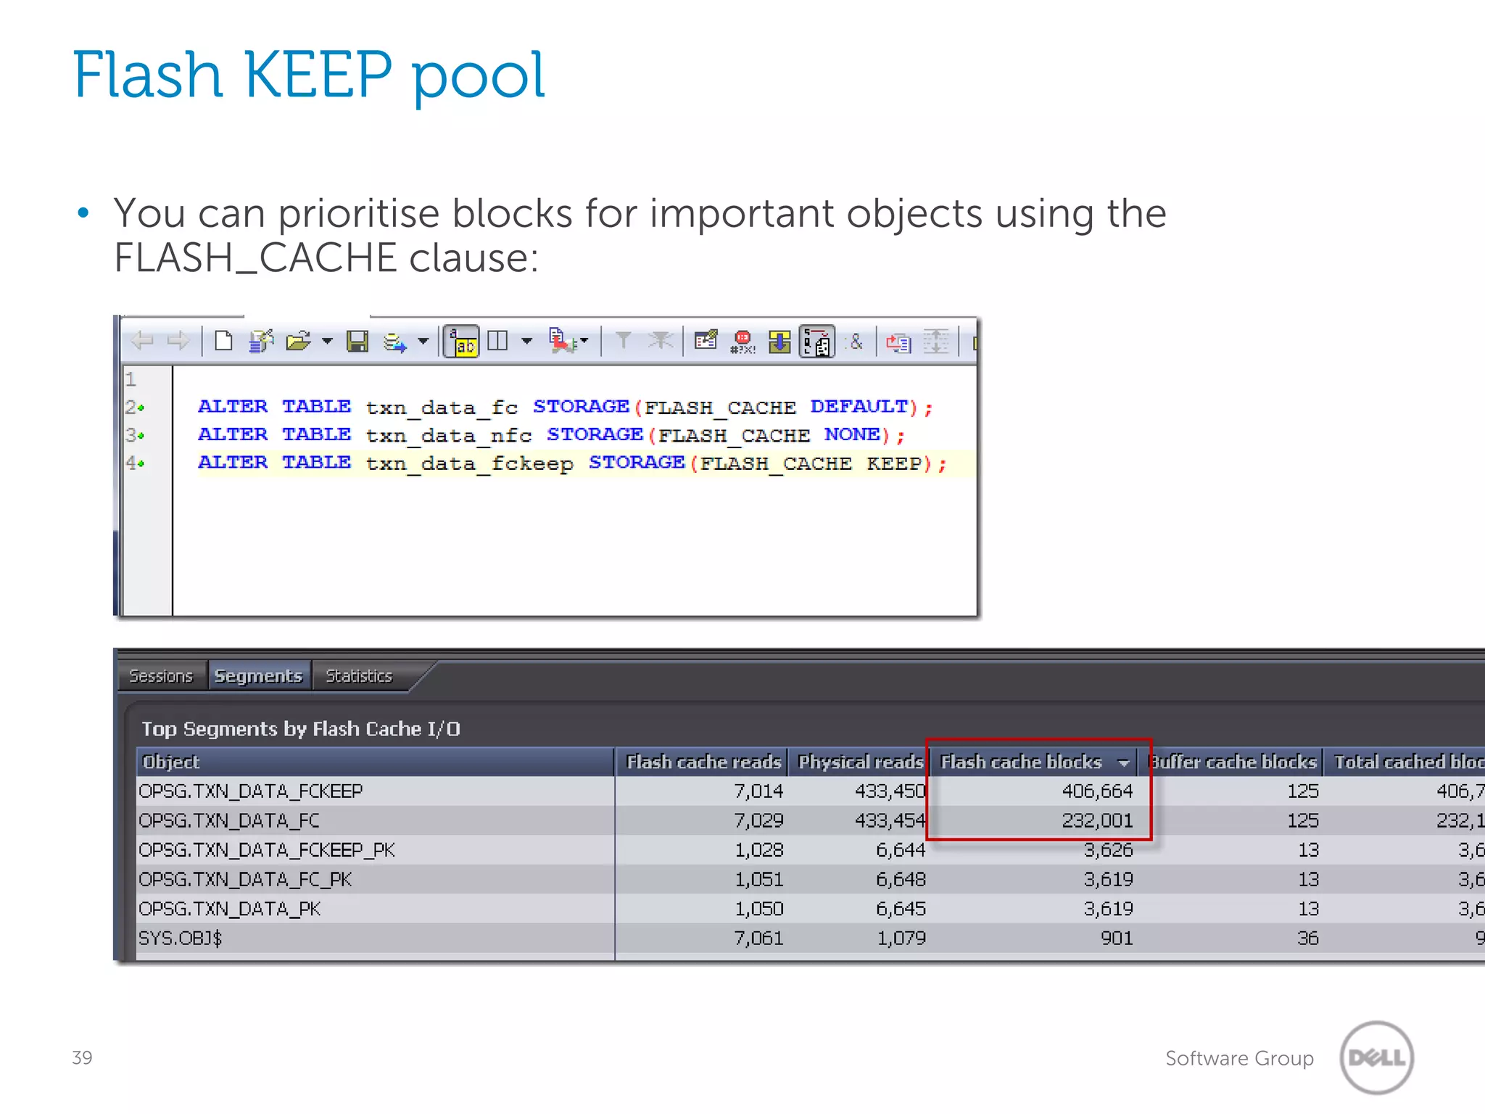Select the OPSG.TXN_DATA_FCKEEP row

[x=811, y=791]
